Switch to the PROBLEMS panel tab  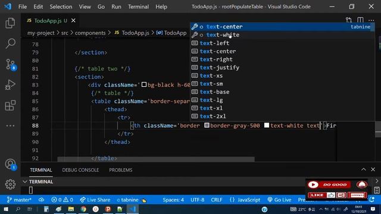(x=121, y=170)
